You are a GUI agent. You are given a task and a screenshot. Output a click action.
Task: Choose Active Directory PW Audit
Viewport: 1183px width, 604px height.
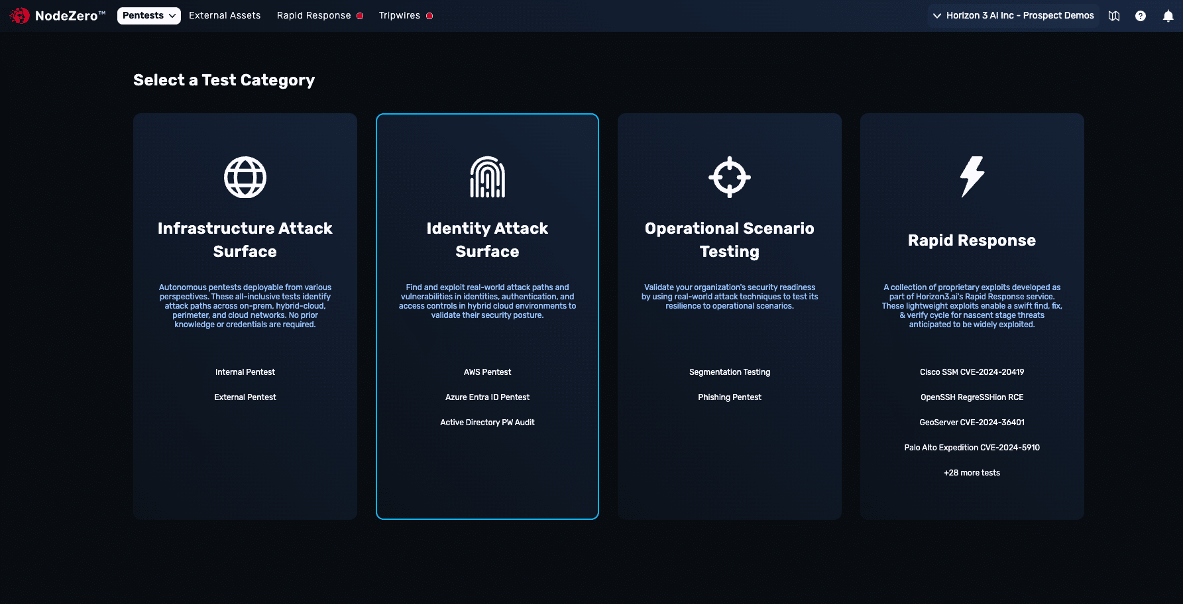click(488, 423)
